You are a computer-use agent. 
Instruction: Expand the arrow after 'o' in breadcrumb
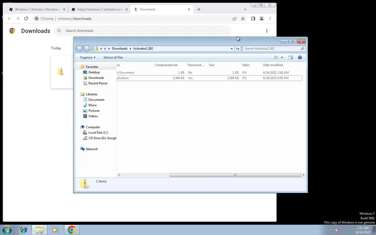(109, 49)
